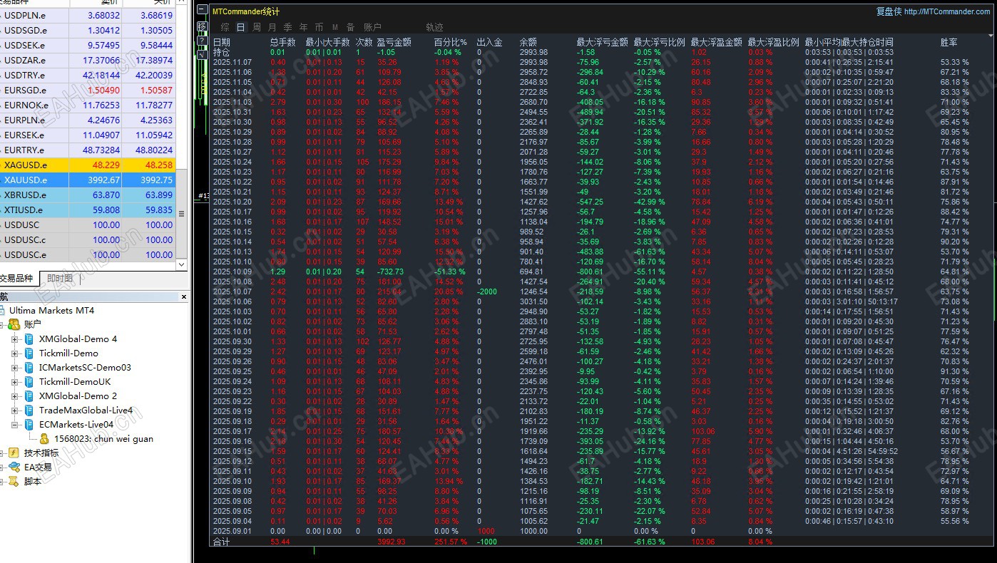Open the 季 quarterly statistics tab
Viewport: 997px width, 563px height.
pos(287,27)
